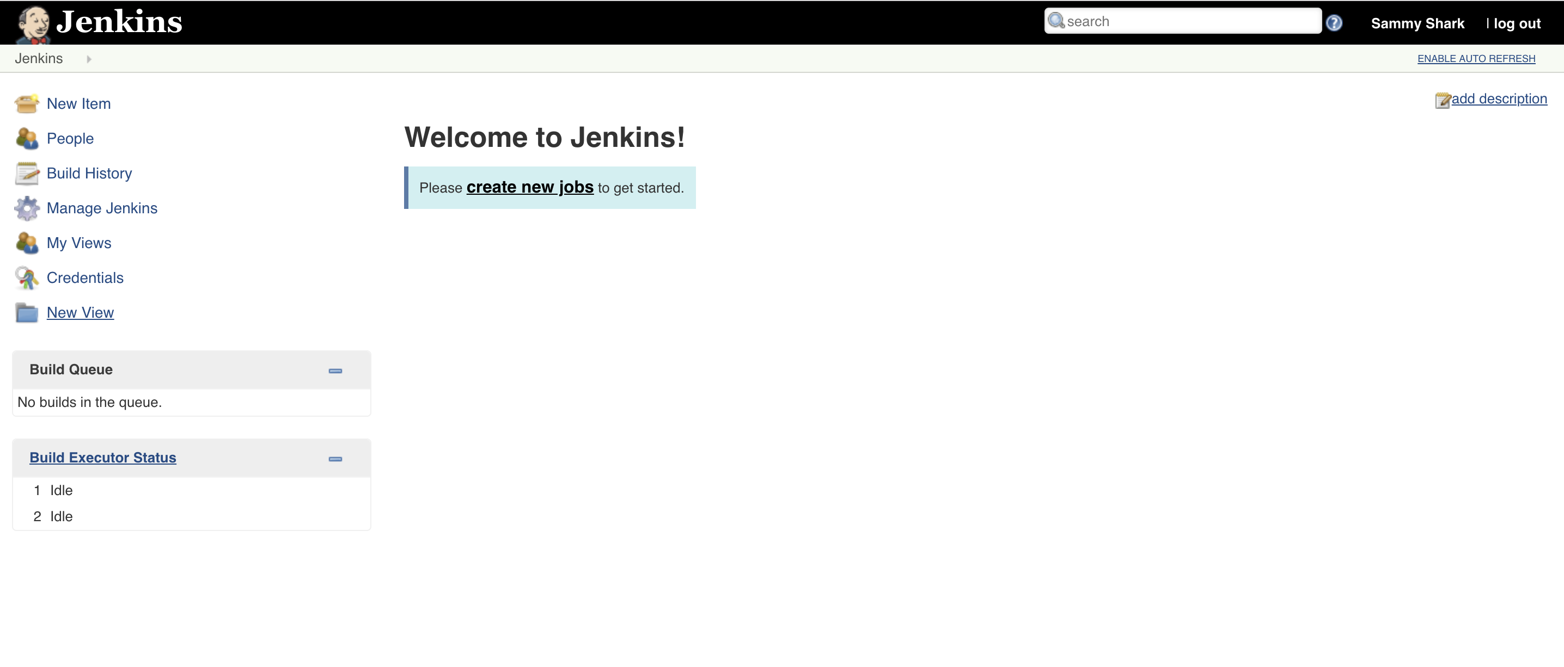Select My Views menu item
The width and height of the screenshot is (1564, 667).
click(x=78, y=242)
